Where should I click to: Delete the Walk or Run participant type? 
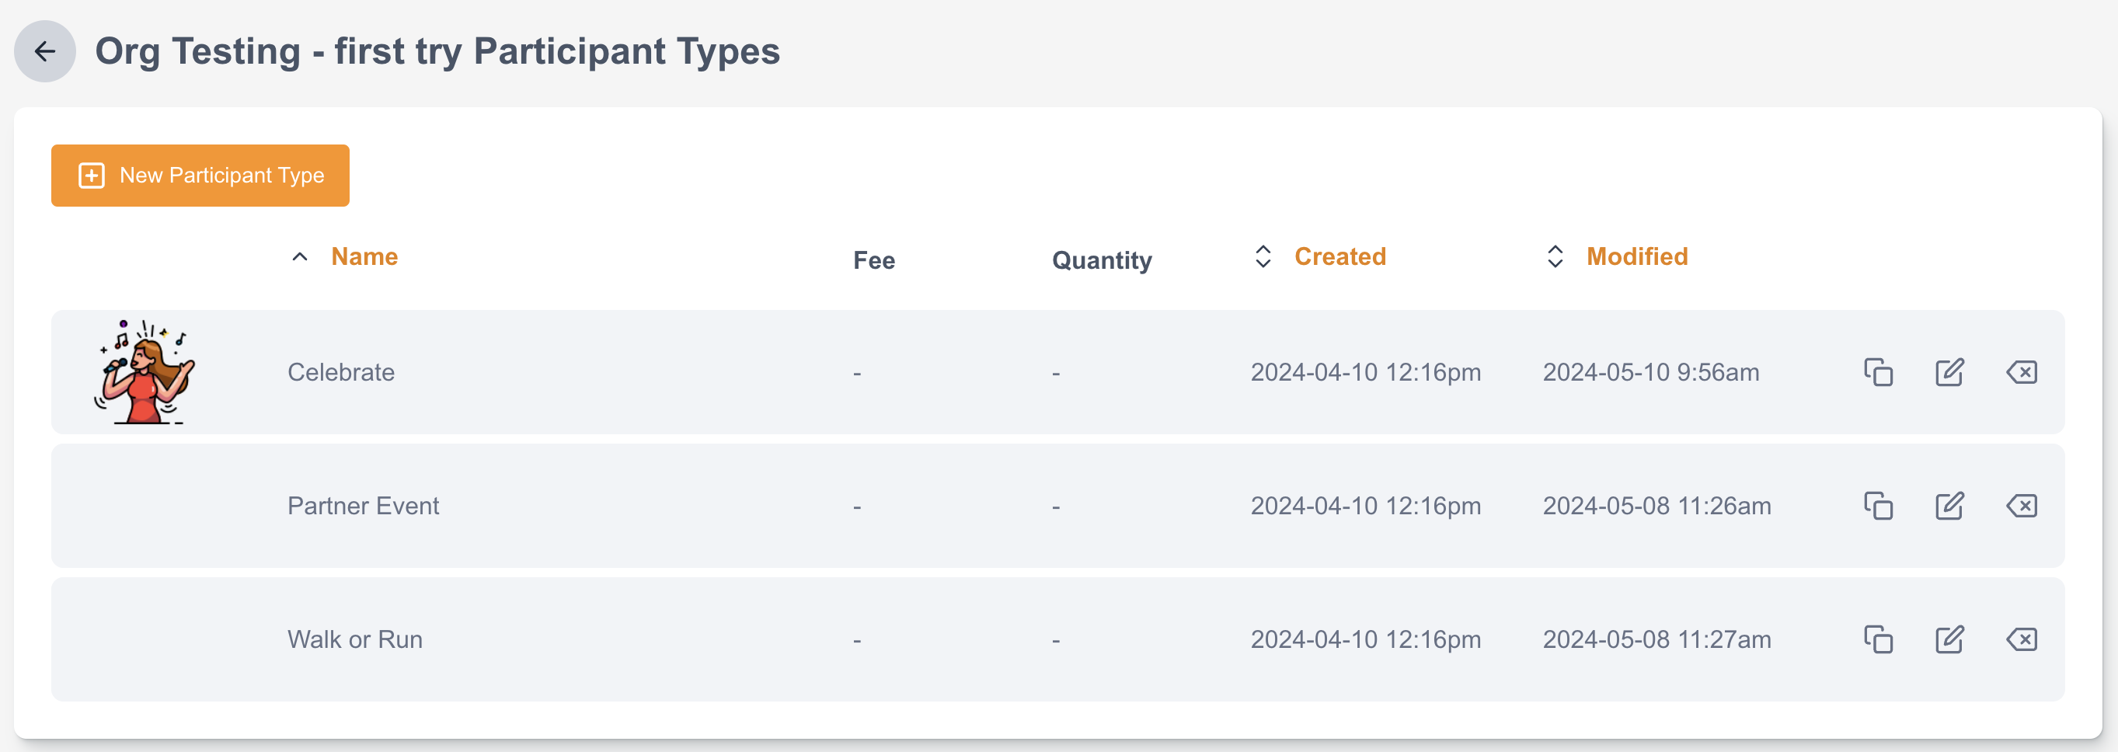[x=2021, y=639]
